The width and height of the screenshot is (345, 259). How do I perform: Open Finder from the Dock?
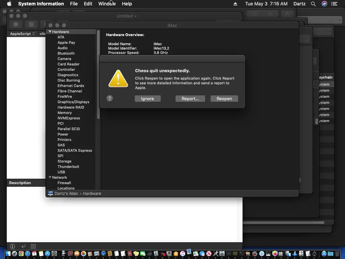pyautogui.click(x=8, y=254)
